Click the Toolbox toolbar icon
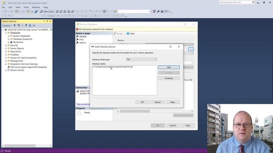Image resolution: width=273 pixels, height=153 pixels. click(162, 11)
